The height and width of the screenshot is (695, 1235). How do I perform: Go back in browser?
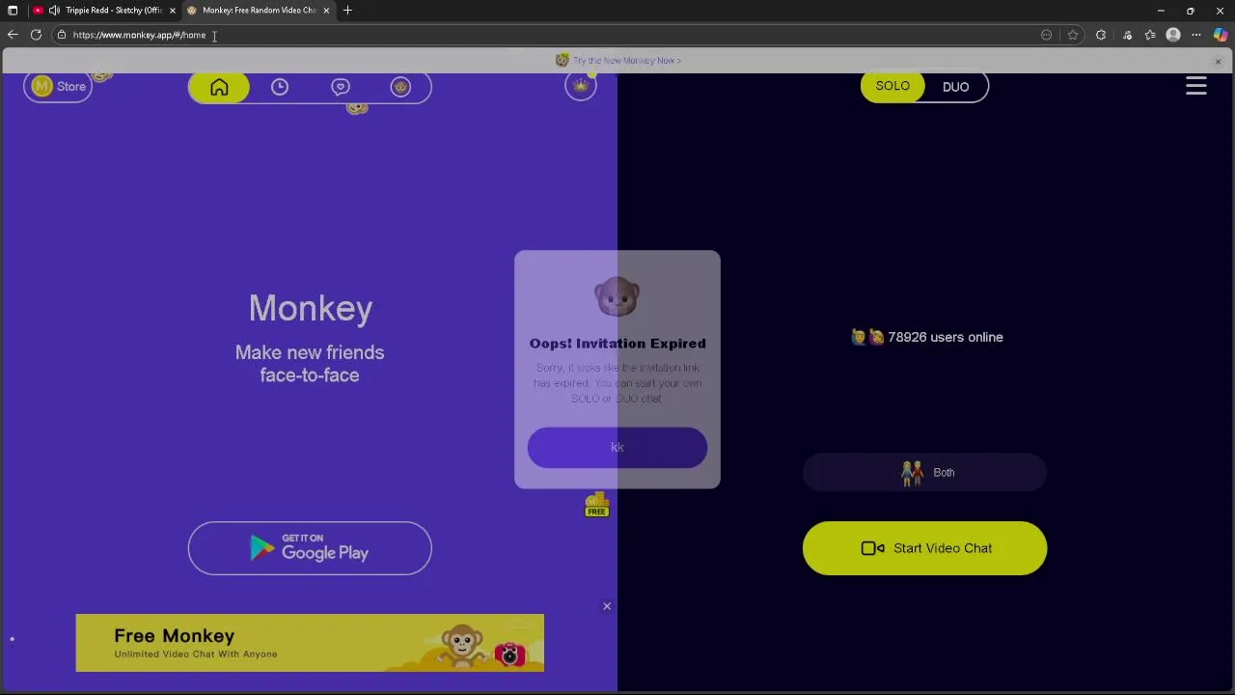coord(13,35)
